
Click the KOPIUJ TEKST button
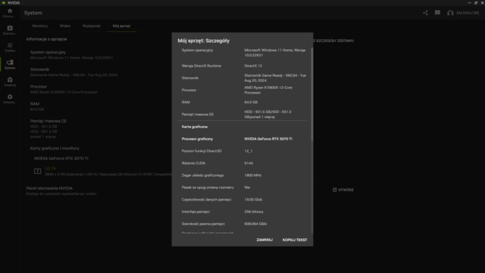pos(295,240)
